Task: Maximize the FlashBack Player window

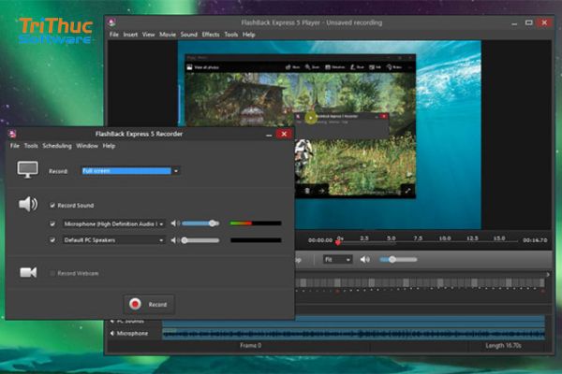Action: tap(528, 22)
